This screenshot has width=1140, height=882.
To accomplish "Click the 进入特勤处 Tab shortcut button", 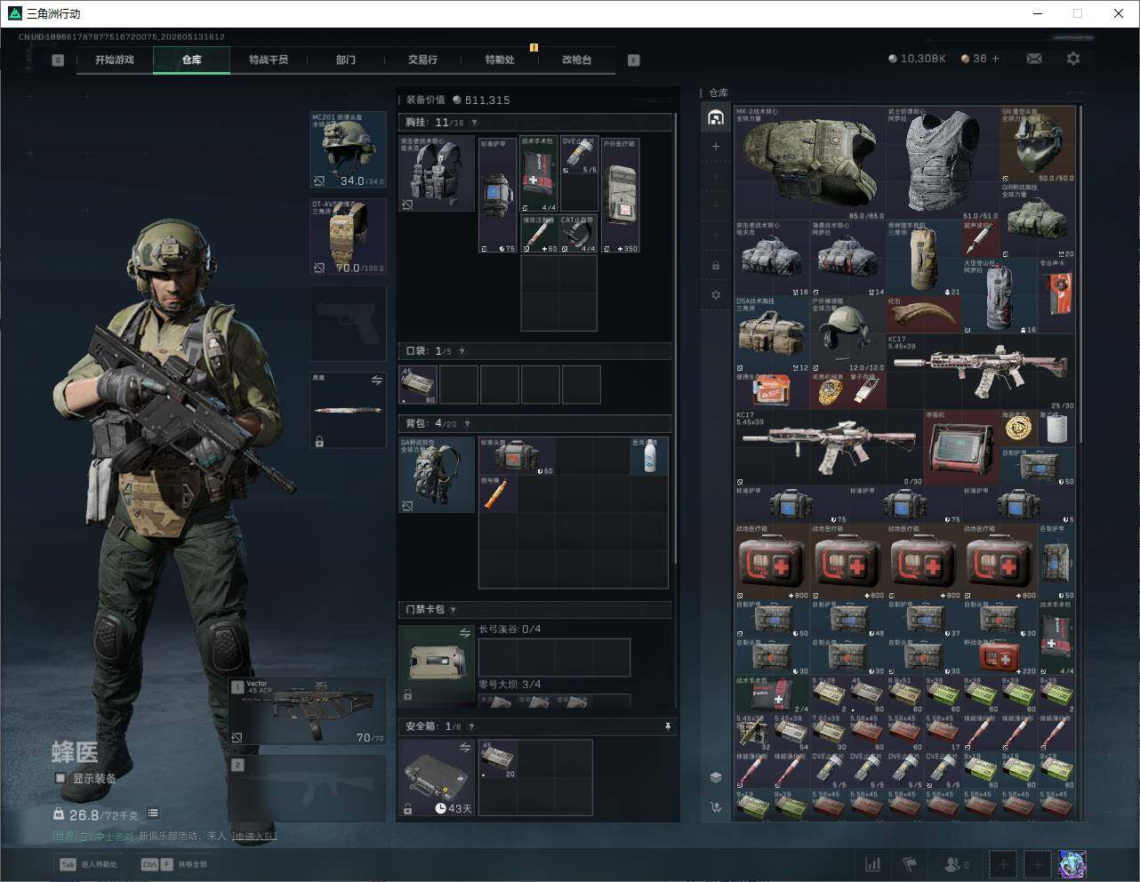I will click(x=89, y=864).
